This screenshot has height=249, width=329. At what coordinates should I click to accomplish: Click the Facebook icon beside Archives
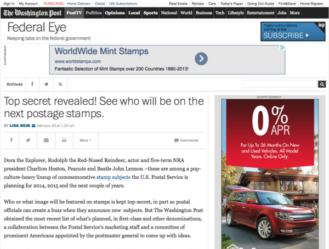pos(32,84)
